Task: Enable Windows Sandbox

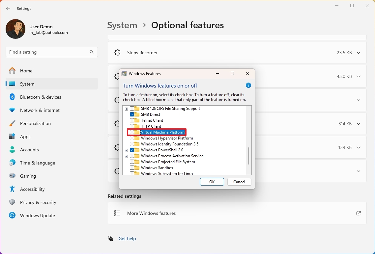Action: click(133, 167)
